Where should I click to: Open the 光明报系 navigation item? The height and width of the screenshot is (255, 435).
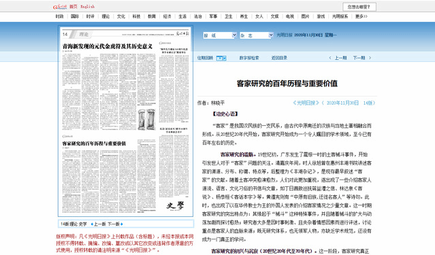coord(340,16)
